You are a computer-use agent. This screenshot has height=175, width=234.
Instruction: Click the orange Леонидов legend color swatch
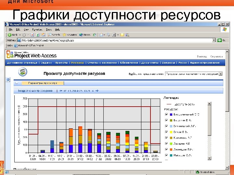click(x=171, y=149)
